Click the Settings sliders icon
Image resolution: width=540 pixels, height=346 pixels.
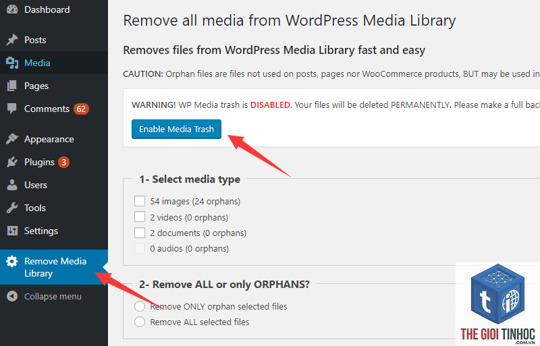point(12,231)
